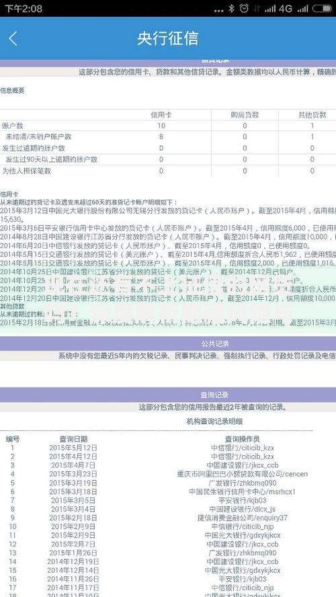Tap query date 2014年11月26日
The height and width of the screenshot is (597, 336).
click(x=73, y=579)
